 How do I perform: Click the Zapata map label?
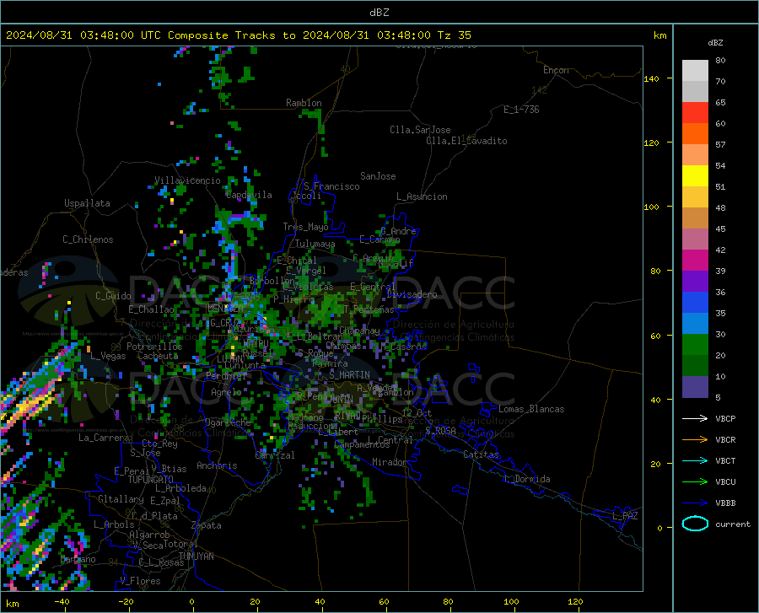[x=207, y=525]
